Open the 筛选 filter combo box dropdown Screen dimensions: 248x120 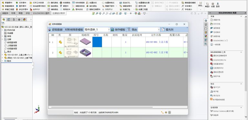click(x=159, y=30)
